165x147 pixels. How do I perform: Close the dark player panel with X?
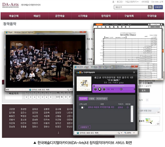tap(134, 72)
